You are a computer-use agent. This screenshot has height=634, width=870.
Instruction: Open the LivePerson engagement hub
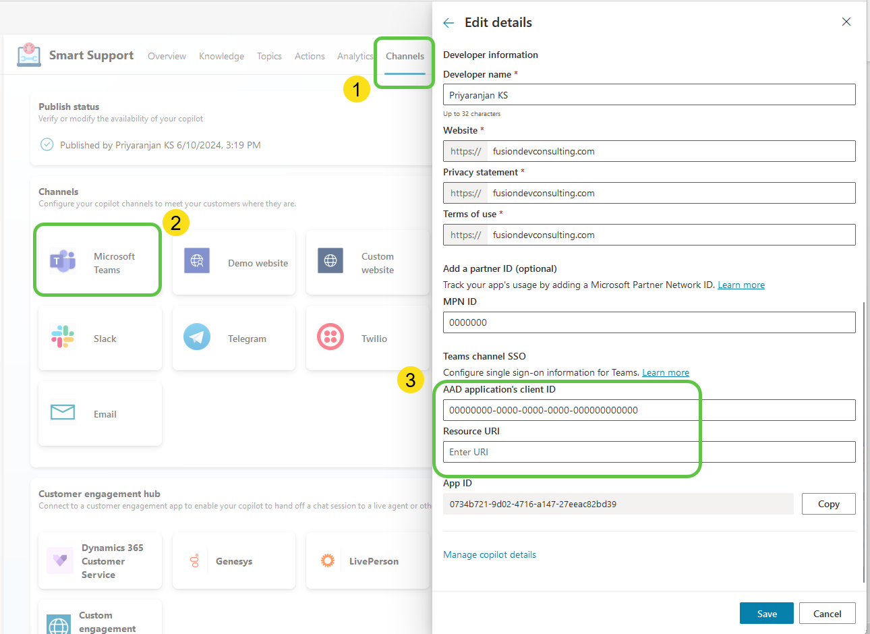coord(367,560)
